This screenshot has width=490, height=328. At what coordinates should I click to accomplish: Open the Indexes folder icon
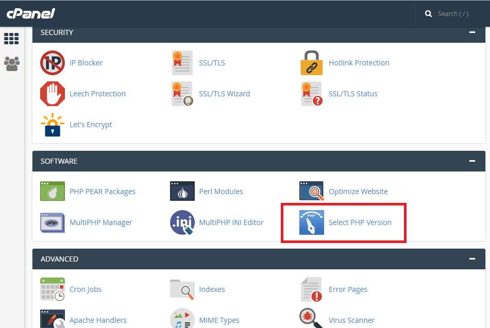tap(182, 289)
